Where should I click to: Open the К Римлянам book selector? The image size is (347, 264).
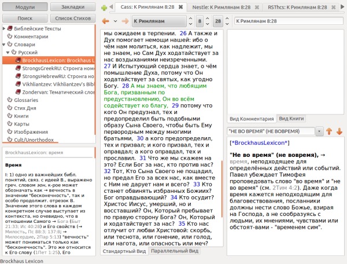tap(159, 21)
